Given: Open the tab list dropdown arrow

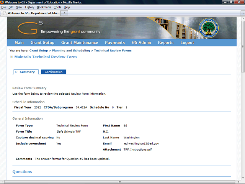Looking at the screenshot, I should (243, 13).
